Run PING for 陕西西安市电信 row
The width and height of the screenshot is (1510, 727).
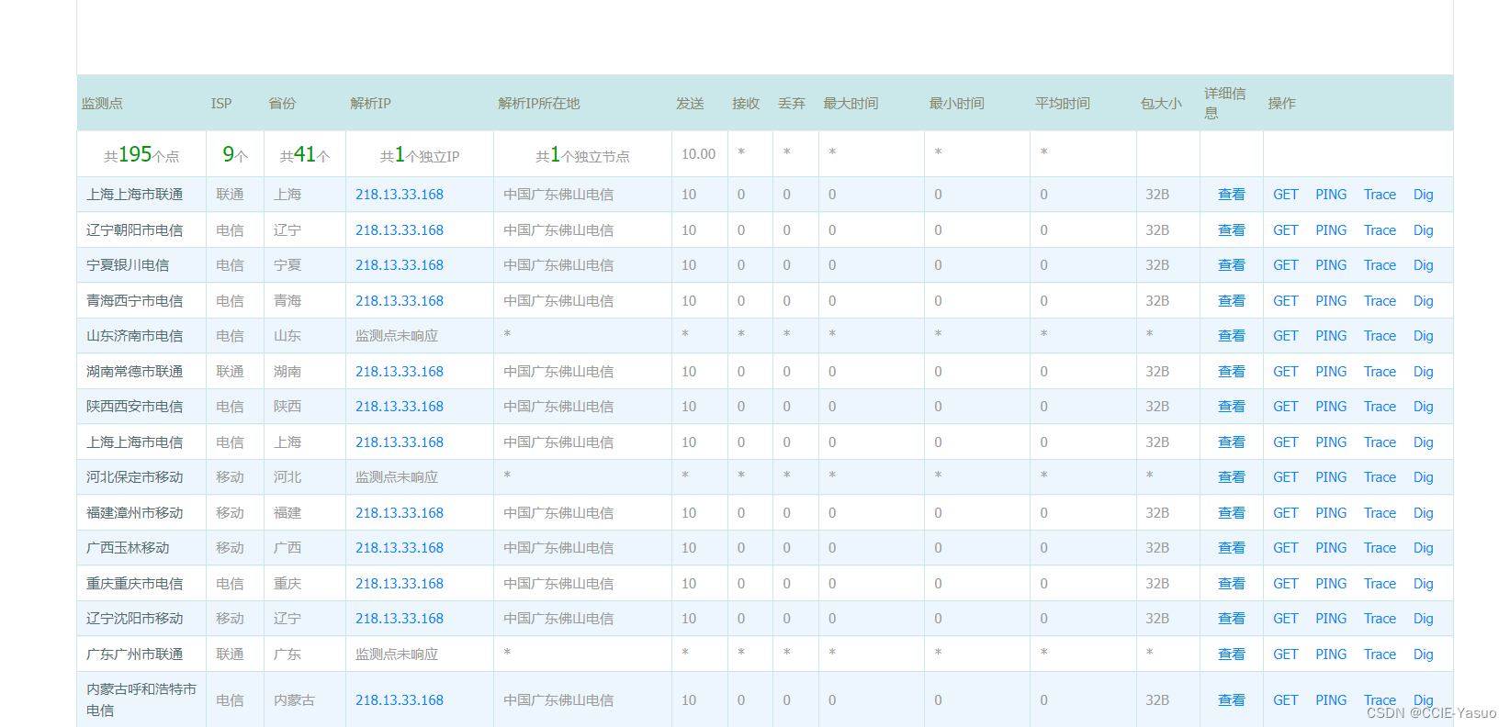point(1331,407)
